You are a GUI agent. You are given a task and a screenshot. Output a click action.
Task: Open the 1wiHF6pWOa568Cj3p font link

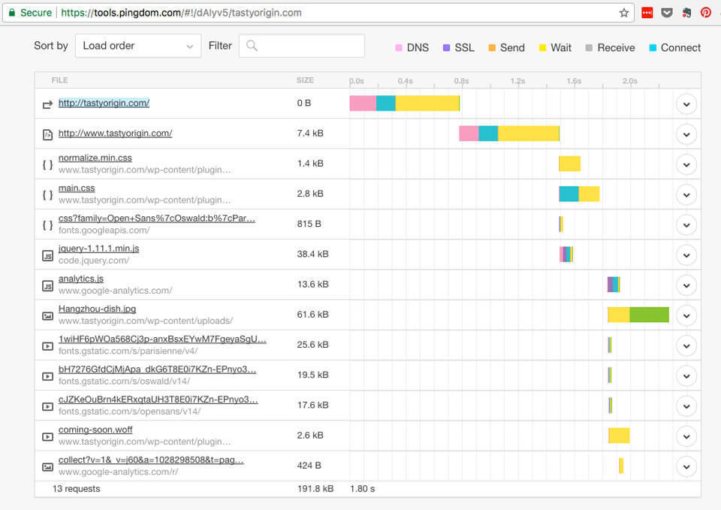coord(162,339)
